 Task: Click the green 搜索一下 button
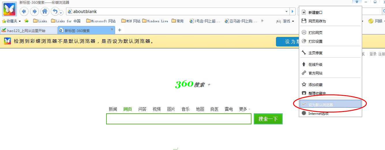coord(268,119)
